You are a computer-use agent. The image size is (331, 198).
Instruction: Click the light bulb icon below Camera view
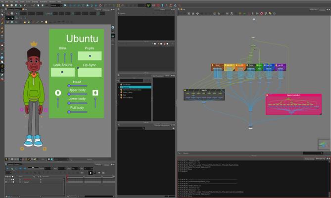6,159
